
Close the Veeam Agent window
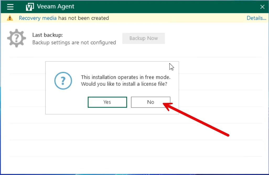(262, 7)
